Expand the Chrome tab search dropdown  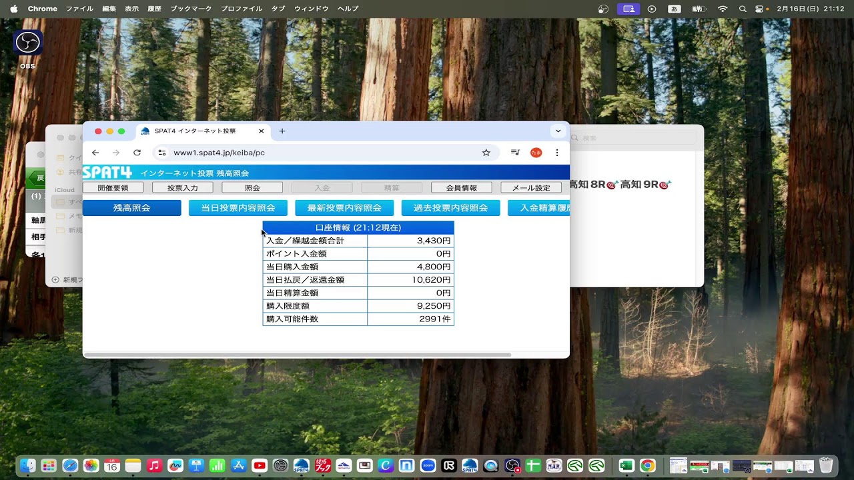click(x=558, y=131)
